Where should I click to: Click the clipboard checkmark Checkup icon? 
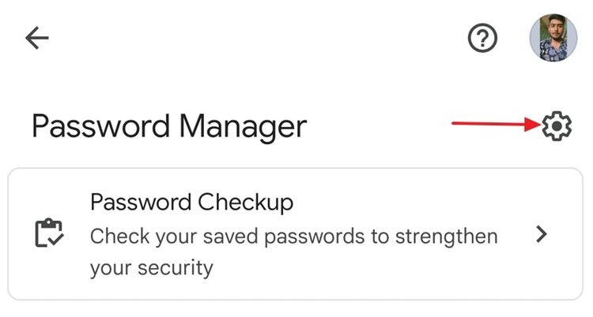coord(50,233)
